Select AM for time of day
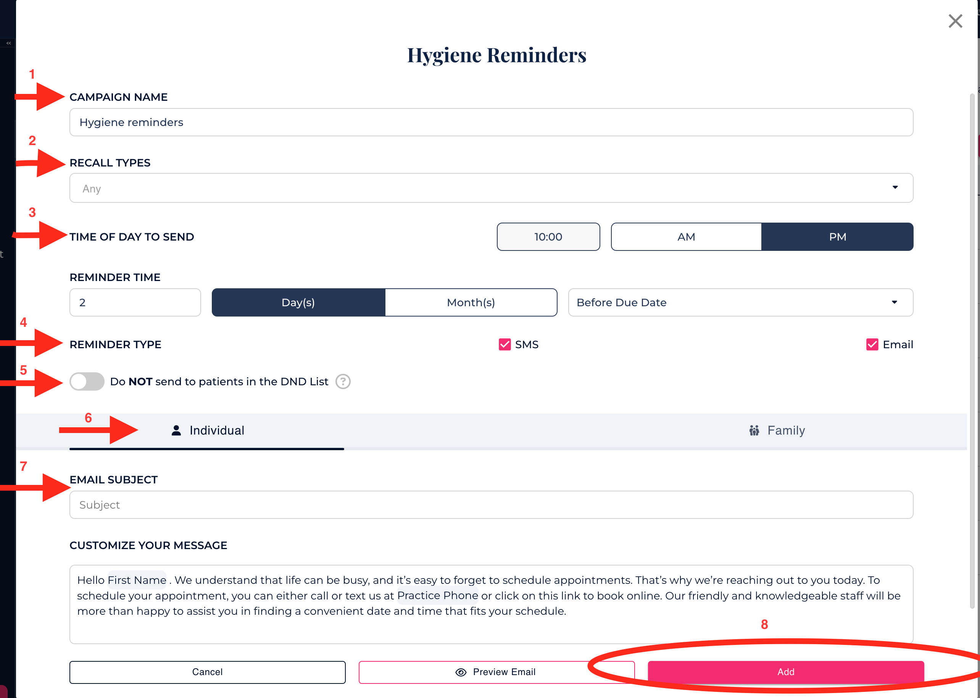 (x=686, y=237)
